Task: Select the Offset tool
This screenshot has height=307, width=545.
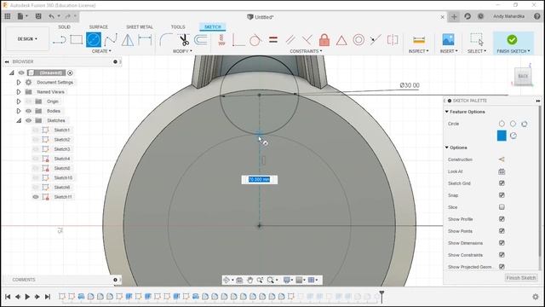Action: point(201,40)
